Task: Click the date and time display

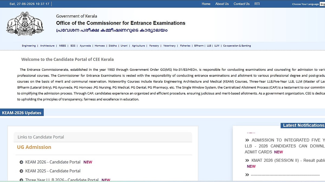Action: click(29, 4)
